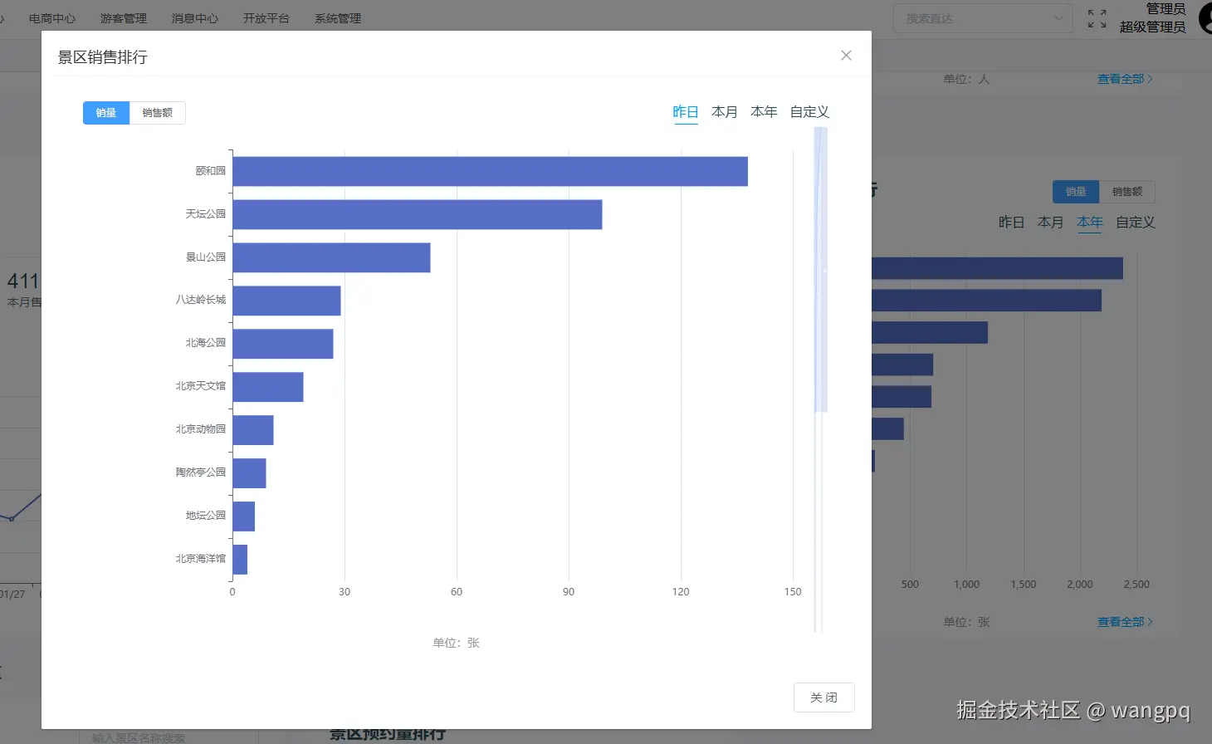Screen dimensions: 1212x744
Task: Click the user avatar in top bar
Action: [x=1205, y=18]
